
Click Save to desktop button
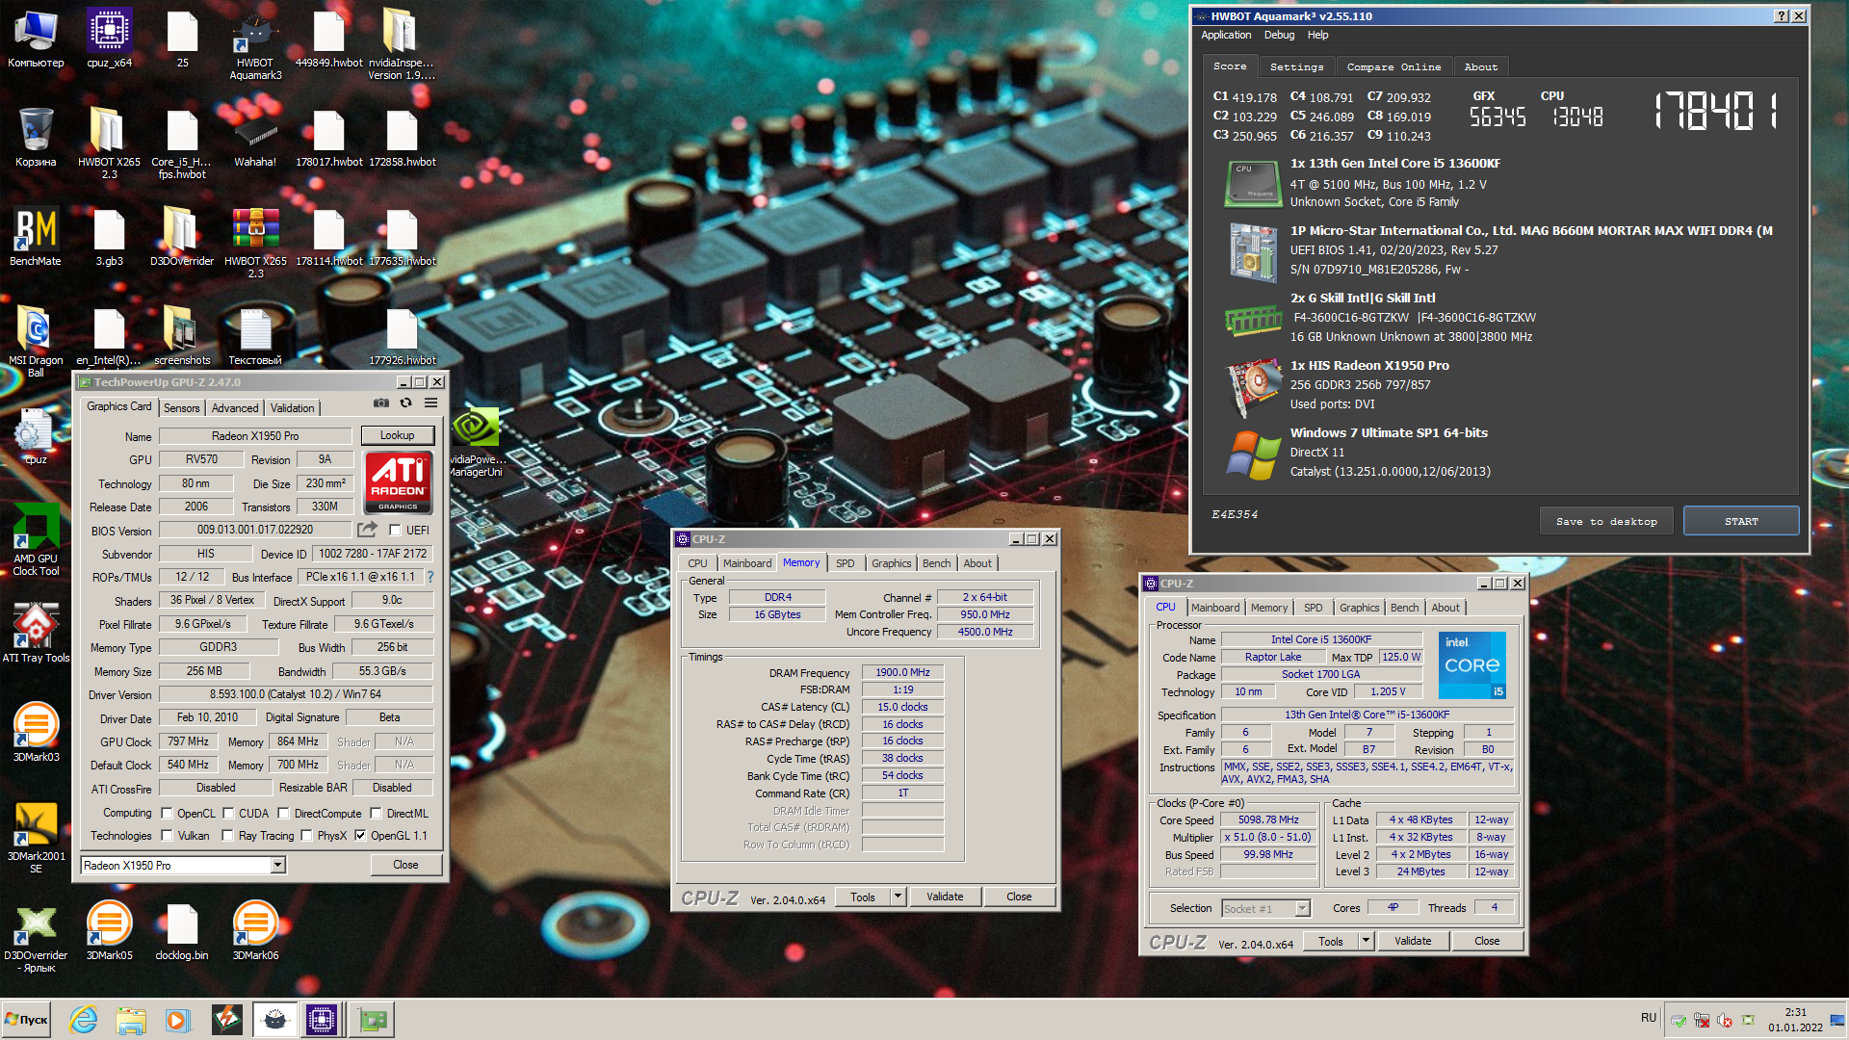[x=1606, y=521]
